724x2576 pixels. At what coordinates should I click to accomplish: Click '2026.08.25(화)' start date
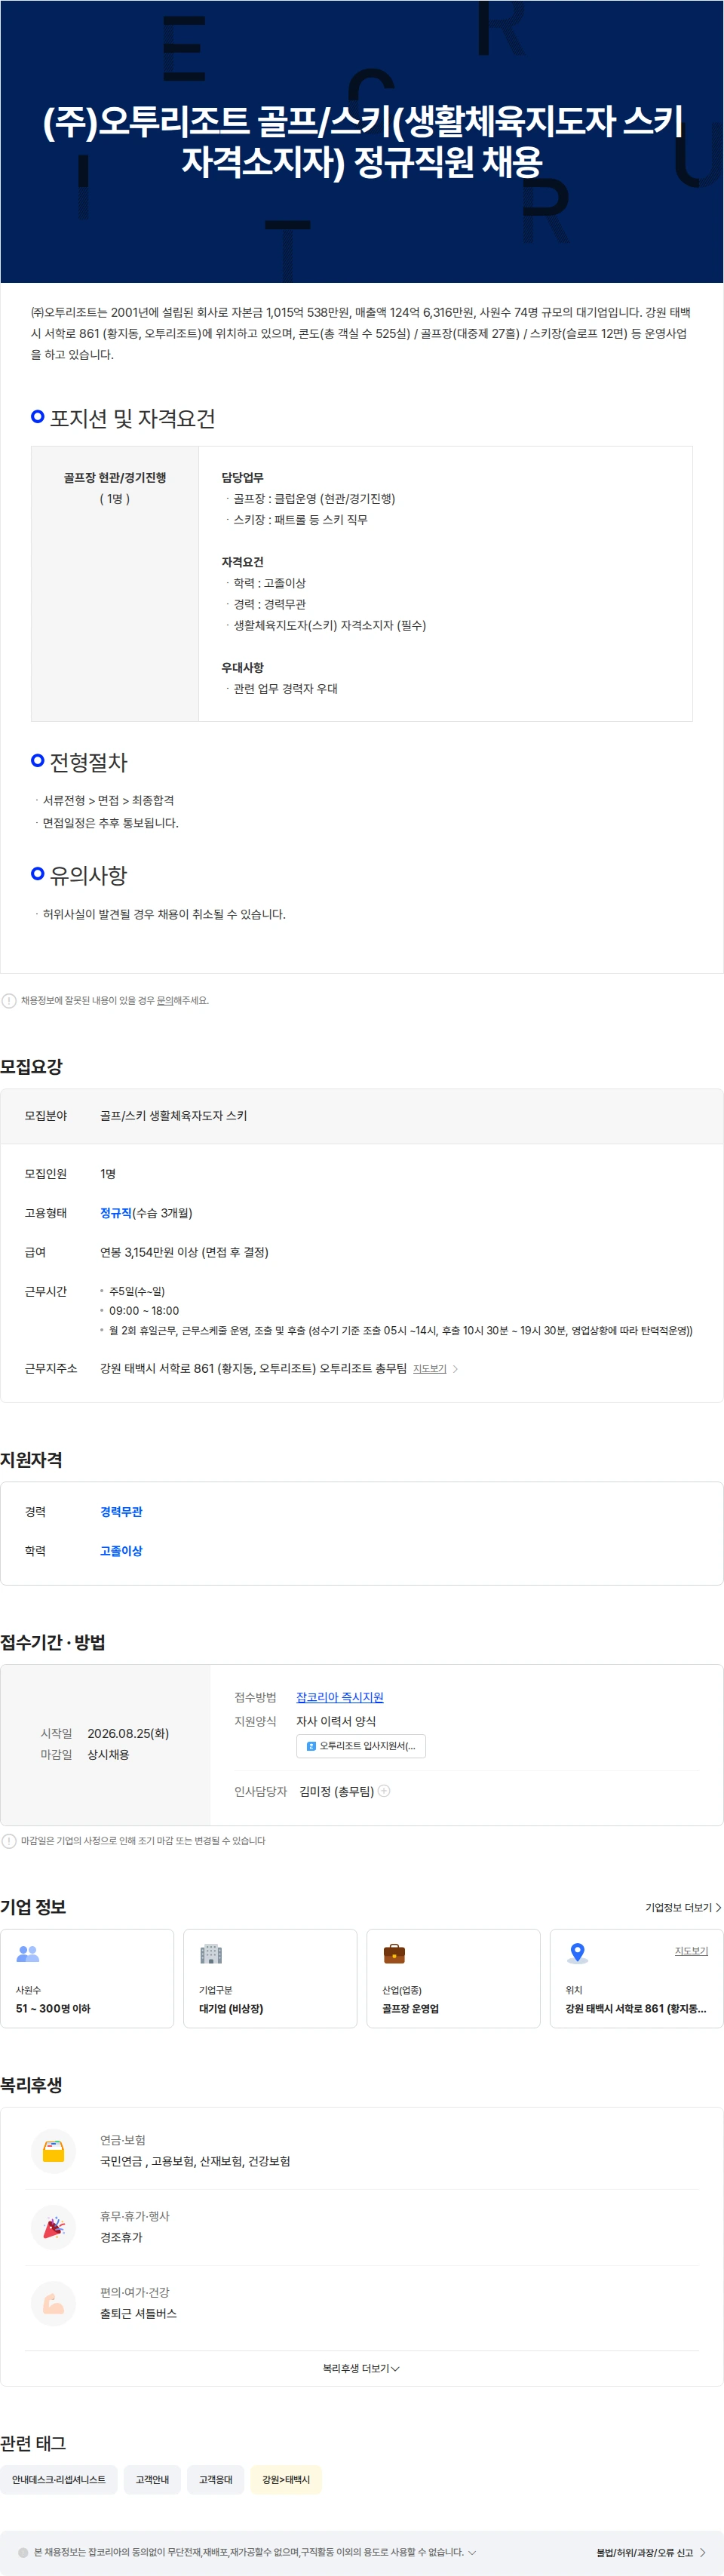click(x=128, y=1733)
